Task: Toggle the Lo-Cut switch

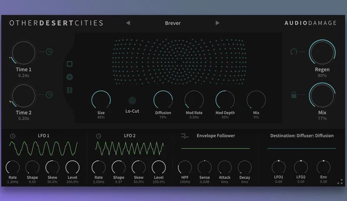Action: point(132,100)
